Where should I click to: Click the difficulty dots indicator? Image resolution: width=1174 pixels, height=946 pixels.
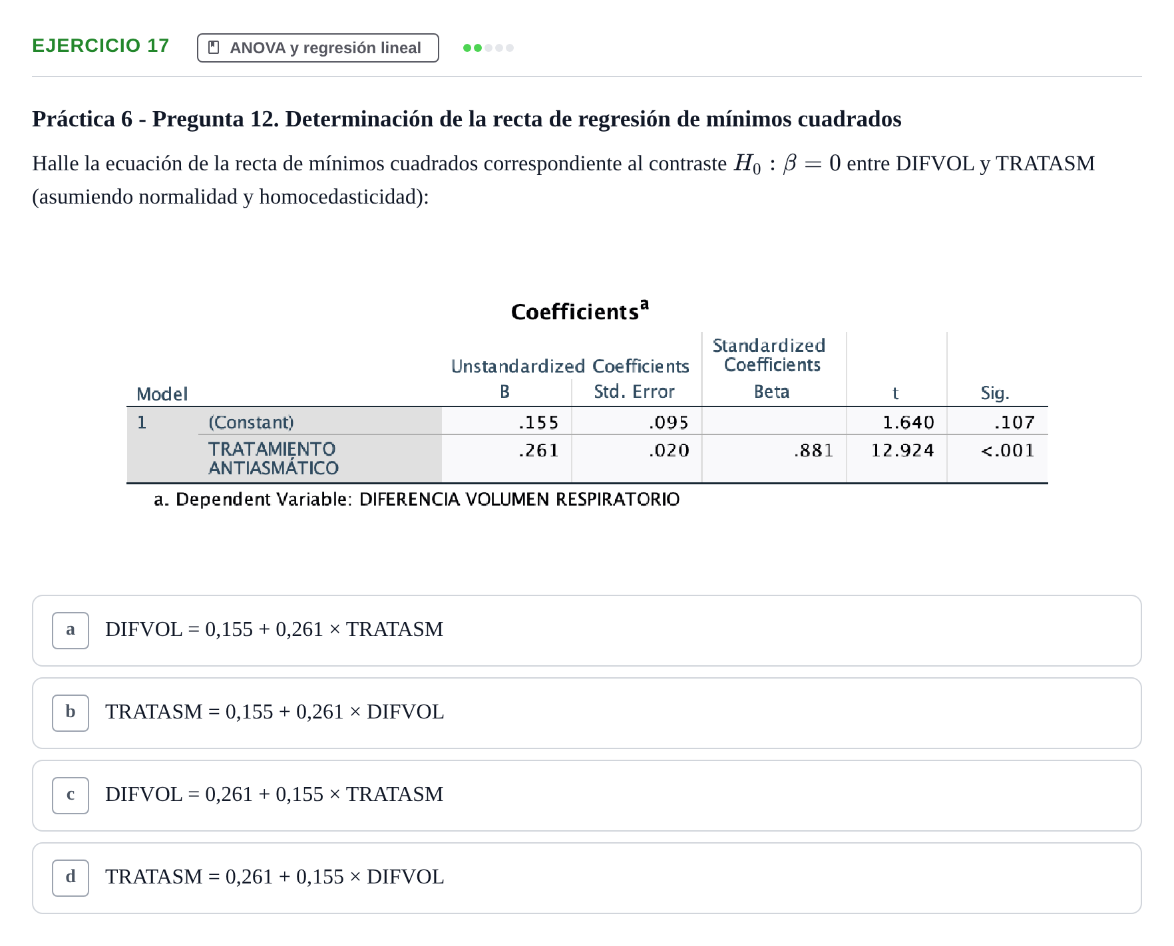(489, 48)
